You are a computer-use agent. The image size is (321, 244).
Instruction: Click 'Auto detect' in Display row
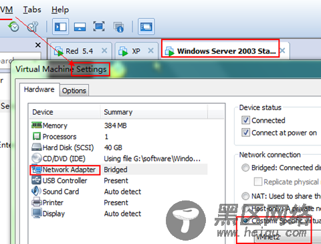click(x=122, y=214)
